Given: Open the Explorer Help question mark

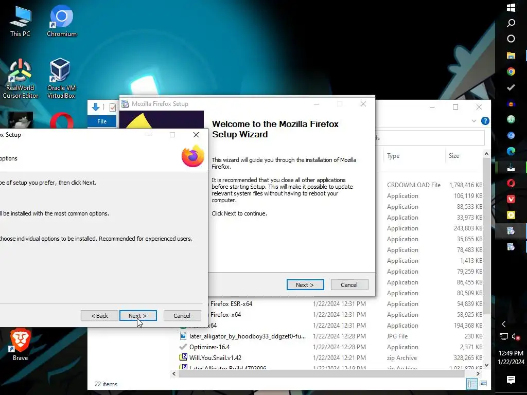Looking at the screenshot, I should pos(485,121).
